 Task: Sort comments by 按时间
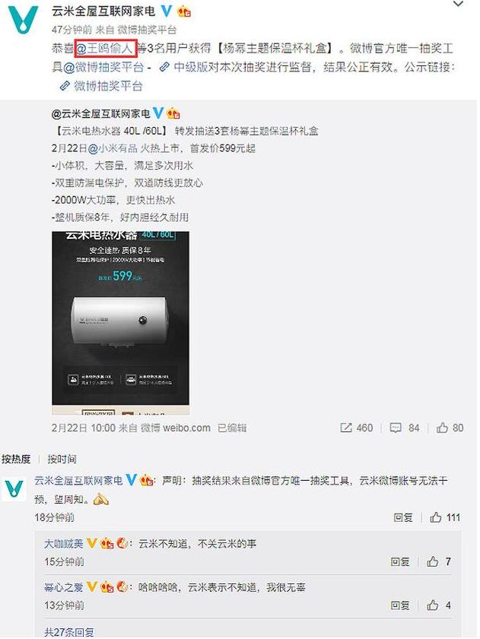pyautogui.click(x=62, y=459)
